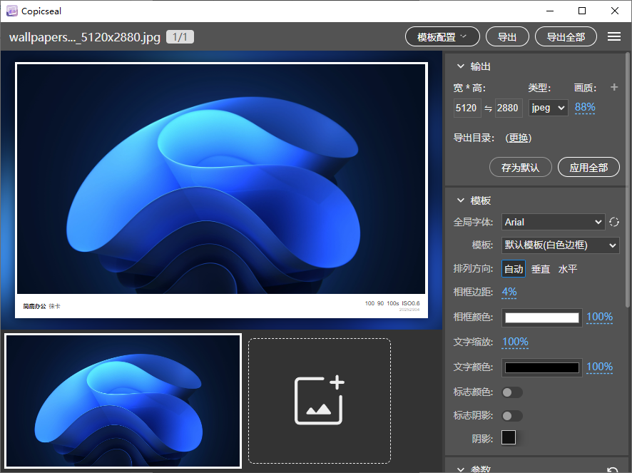Click the reset arrow in parameters section
The width and height of the screenshot is (632, 473).
(611, 470)
